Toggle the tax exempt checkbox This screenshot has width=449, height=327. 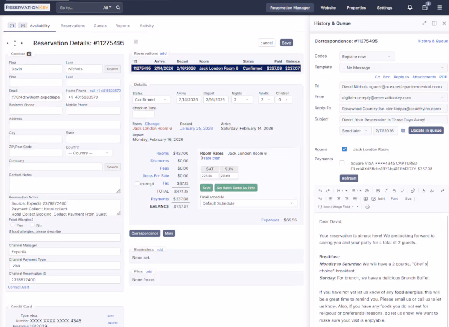[x=137, y=183]
